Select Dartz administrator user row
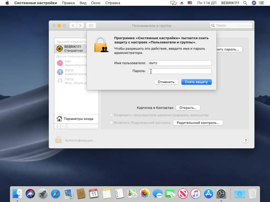Image resolution: width=270 pixels, height=202 pixels. tap(70, 72)
